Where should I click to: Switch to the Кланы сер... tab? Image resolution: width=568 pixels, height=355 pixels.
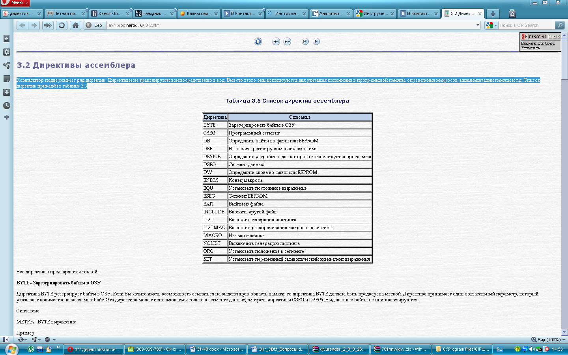[199, 13]
